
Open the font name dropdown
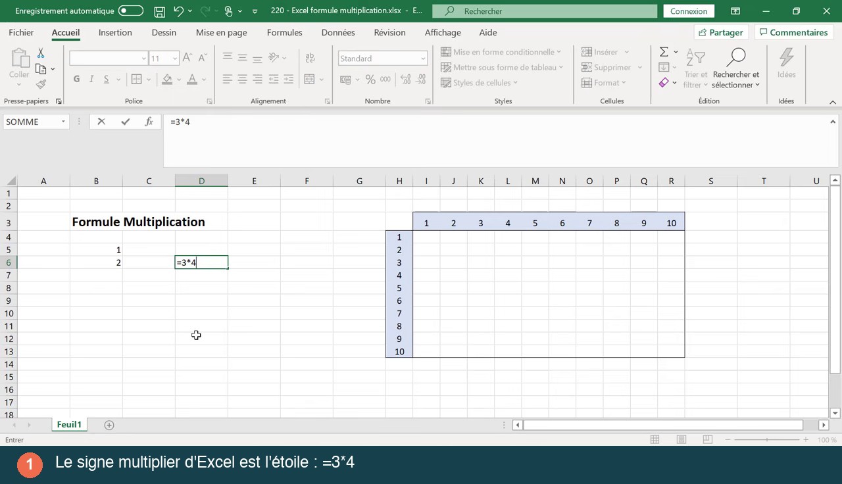pos(143,59)
